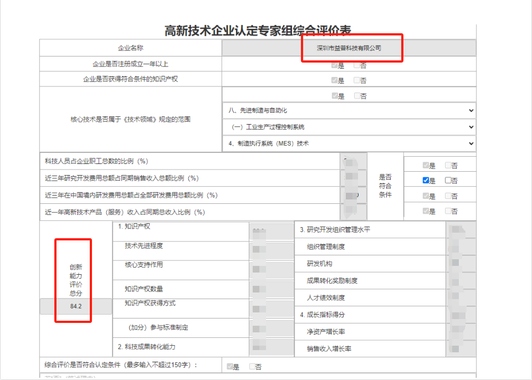The image size is (532, 380).
Task: Click the 企业名称 company name field
Action: click(349, 48)
